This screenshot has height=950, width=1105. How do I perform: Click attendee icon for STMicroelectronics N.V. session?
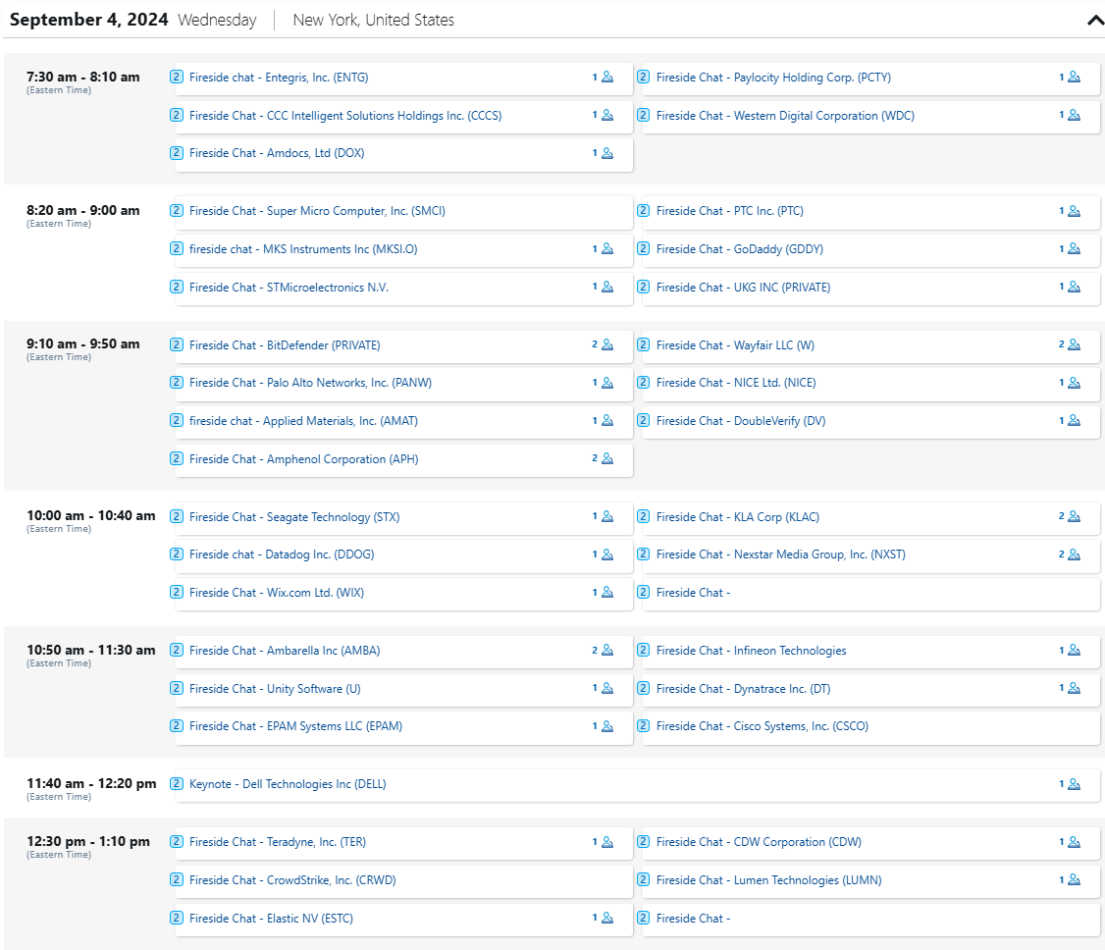click(607, 287)
